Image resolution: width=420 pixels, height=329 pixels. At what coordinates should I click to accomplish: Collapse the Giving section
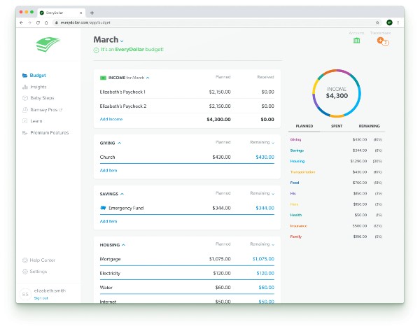point(120,143)
